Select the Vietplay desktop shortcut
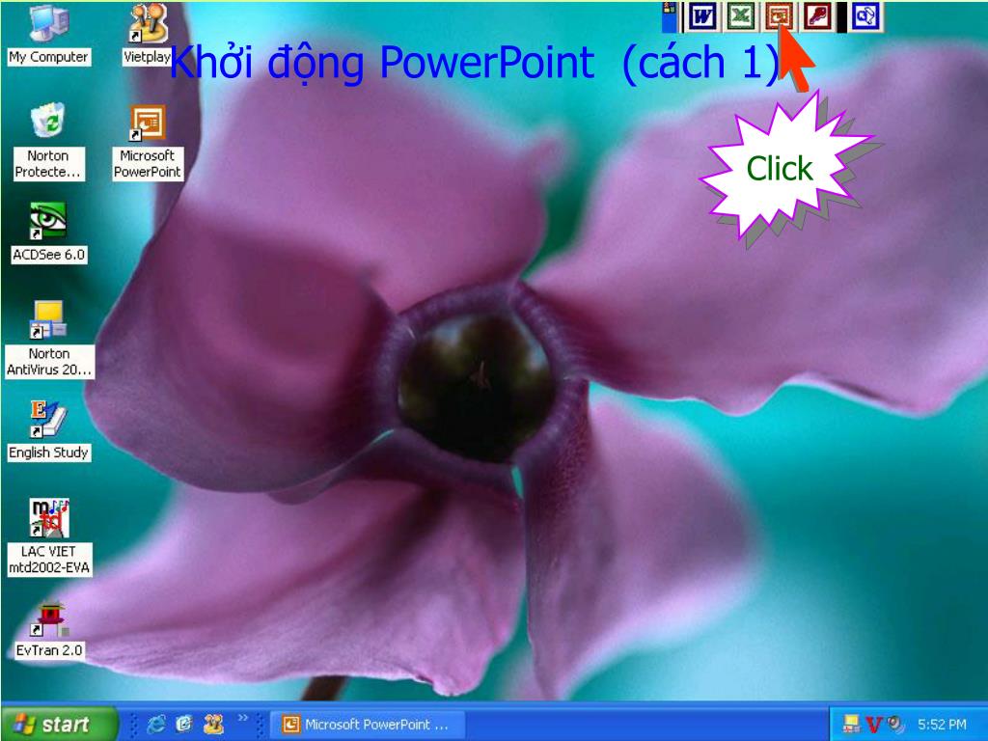Screen dimensions: 988x741 [148, 34]
